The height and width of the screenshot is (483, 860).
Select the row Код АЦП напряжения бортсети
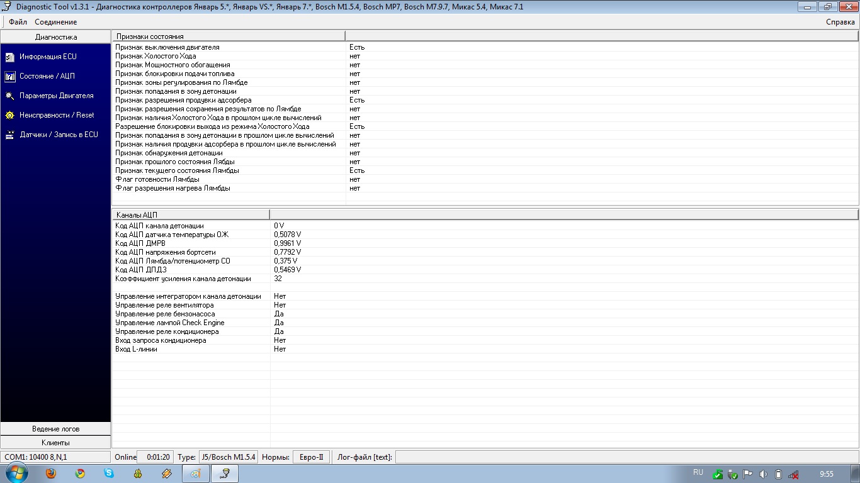pos(485,252)
